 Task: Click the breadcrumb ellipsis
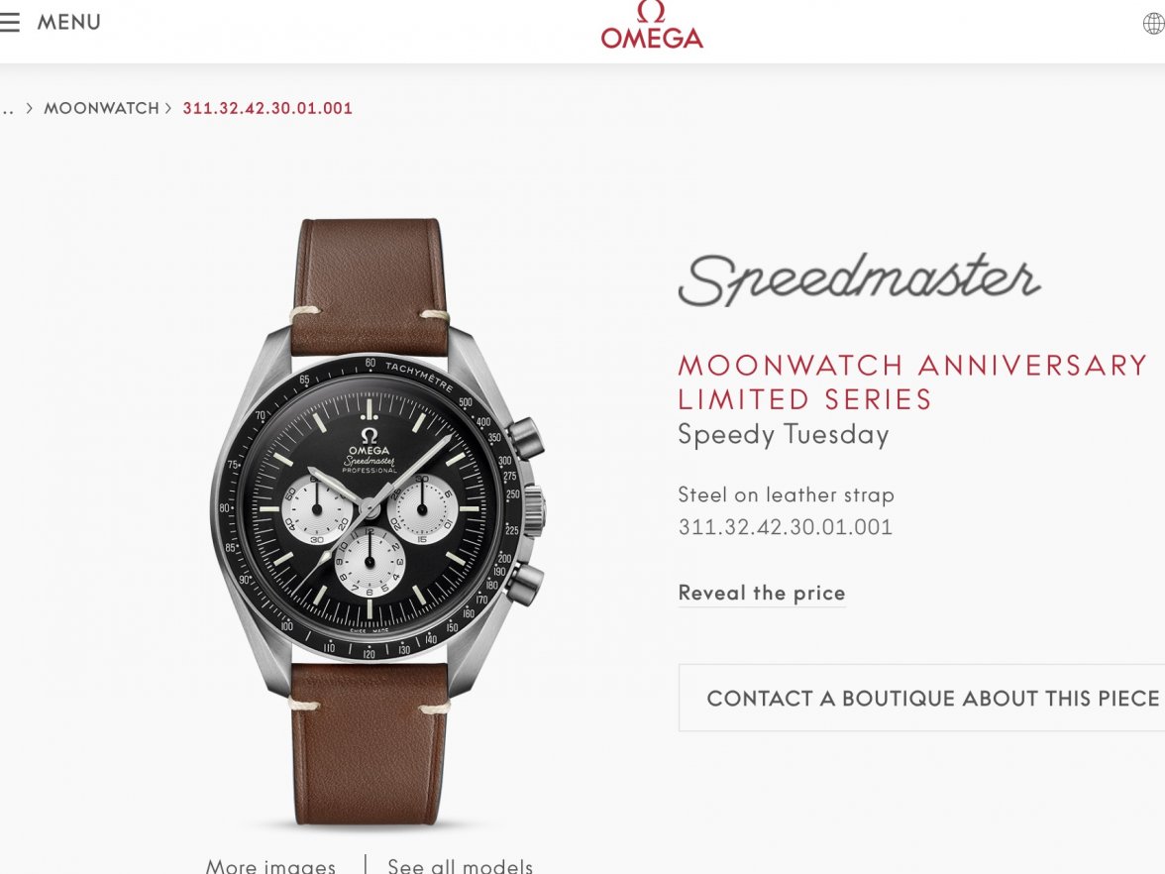click(x=7, y=109)
